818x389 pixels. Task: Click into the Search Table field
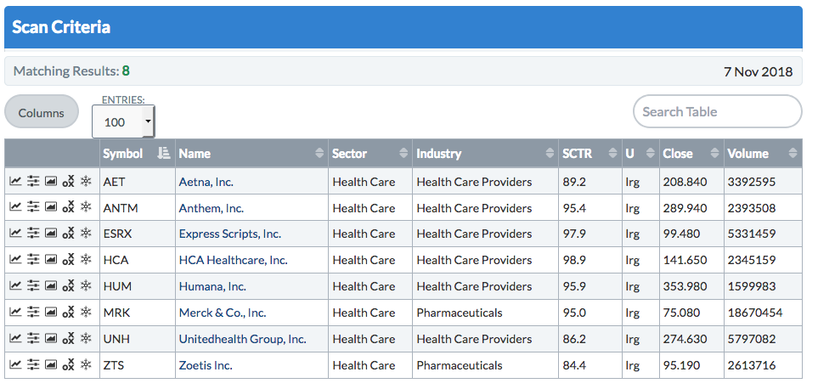717,112
